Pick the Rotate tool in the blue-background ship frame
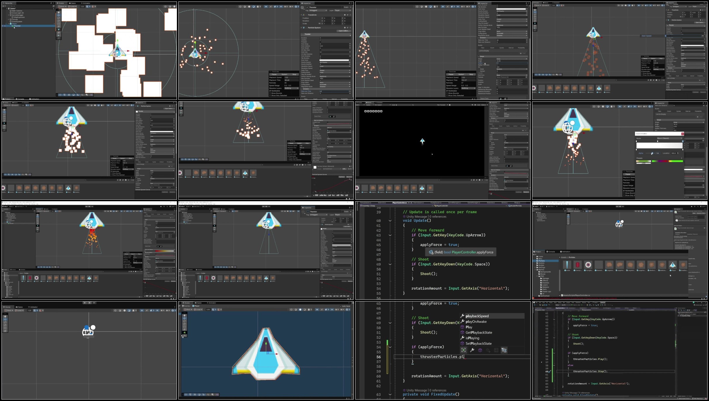Screen dimensions: 709x401 pyautogui.click(x=184, y=321)
